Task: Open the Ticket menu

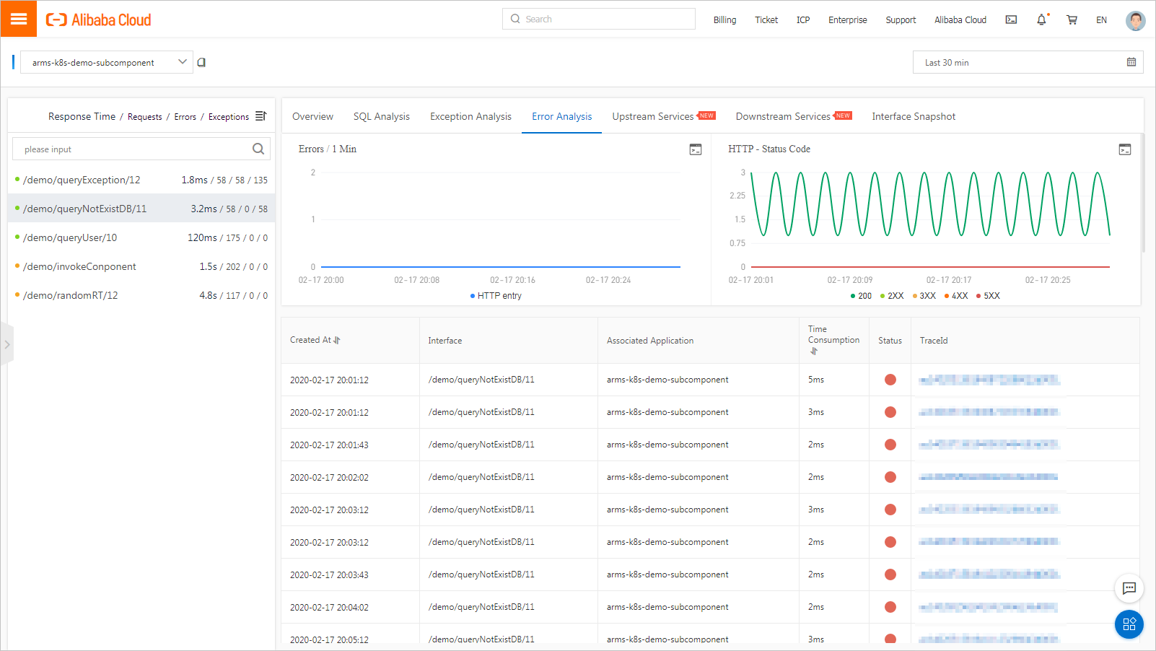Action: click(x=766, y=20)
